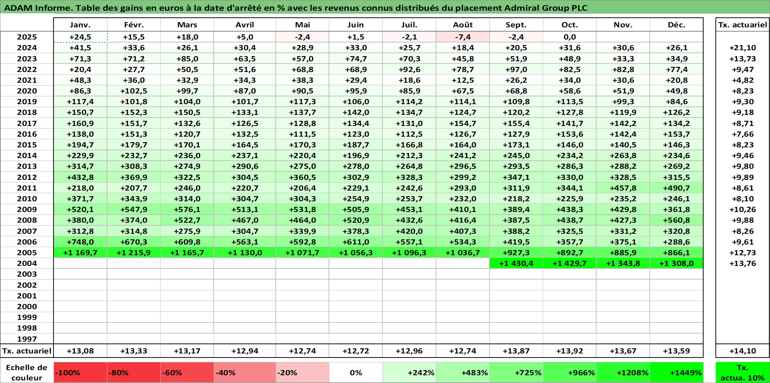Image resolution: width=770 pixels, height=383 pixels.
Task: Select the +432,8 cell for 2012
Action: pyautogui.click(x=80, y=177)
